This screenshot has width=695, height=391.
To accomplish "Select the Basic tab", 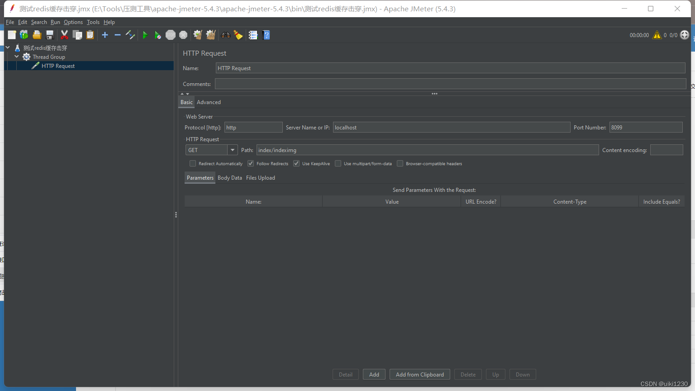I will (x=186, y=102).
